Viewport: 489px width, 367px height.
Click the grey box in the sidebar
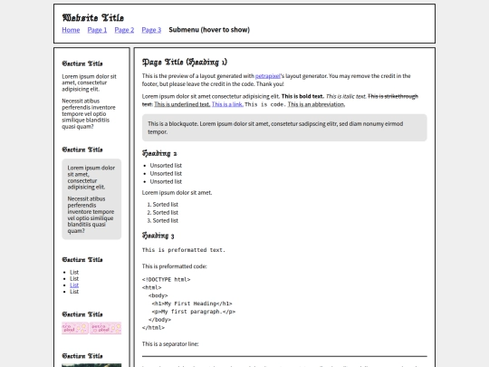(x=91, y=199)
